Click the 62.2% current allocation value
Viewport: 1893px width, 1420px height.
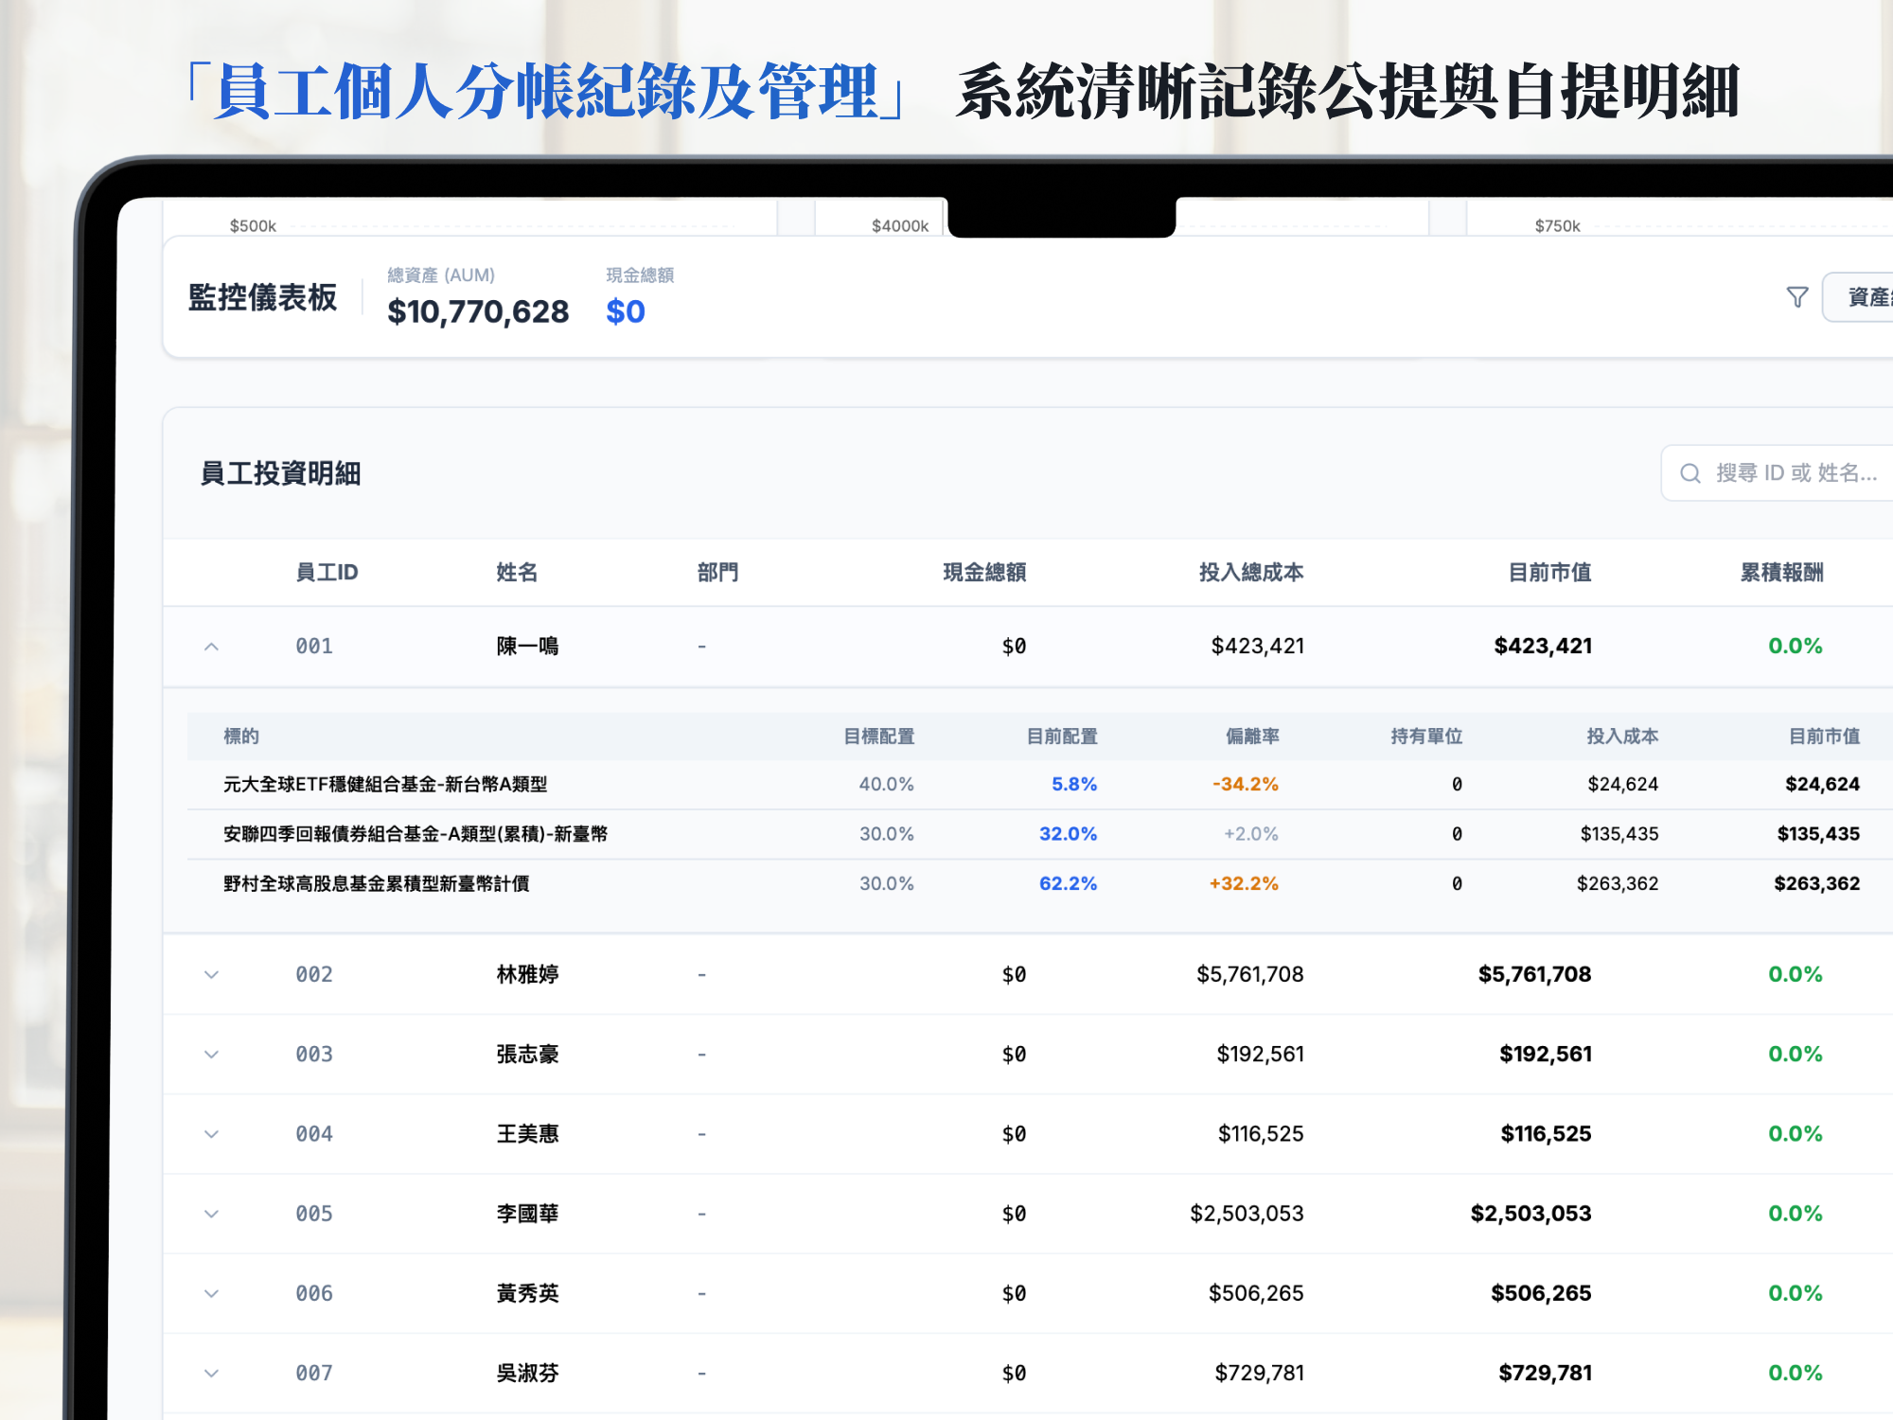click(1068, 884)
